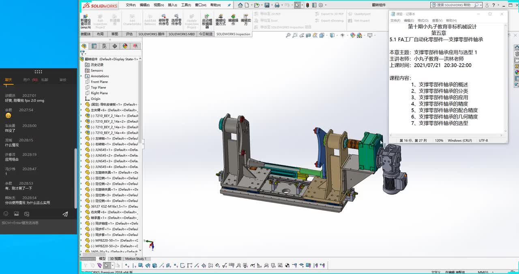The width and height of the screenshot is (519, 274).
Task: Click the mail icon in chat panel
Action: [x=27, y=214]
